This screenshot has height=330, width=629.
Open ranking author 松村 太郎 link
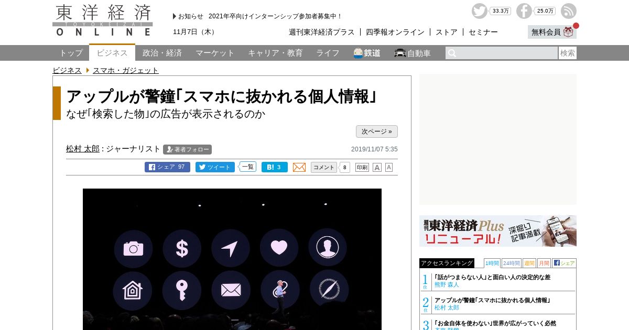(447, 307)
